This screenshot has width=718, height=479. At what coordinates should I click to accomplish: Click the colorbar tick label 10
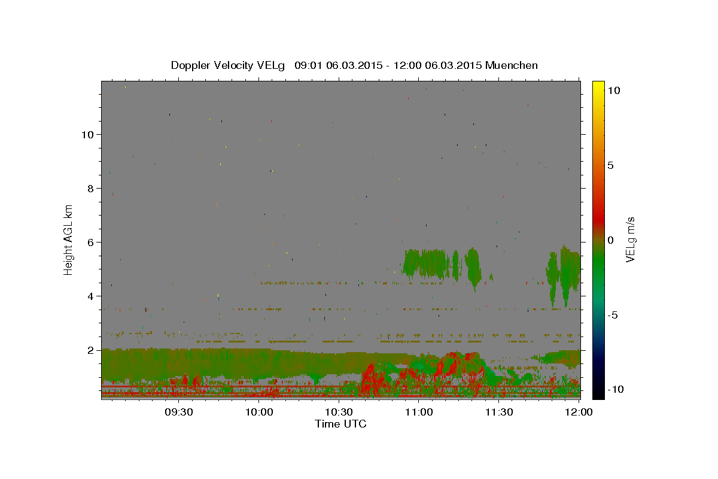[613, 90]
